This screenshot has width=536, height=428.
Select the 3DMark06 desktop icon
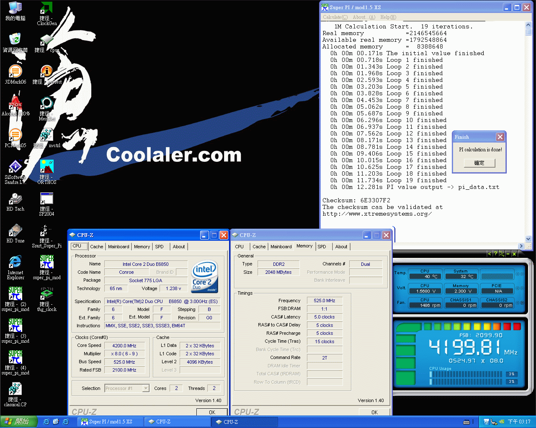(x=15, y=74)
